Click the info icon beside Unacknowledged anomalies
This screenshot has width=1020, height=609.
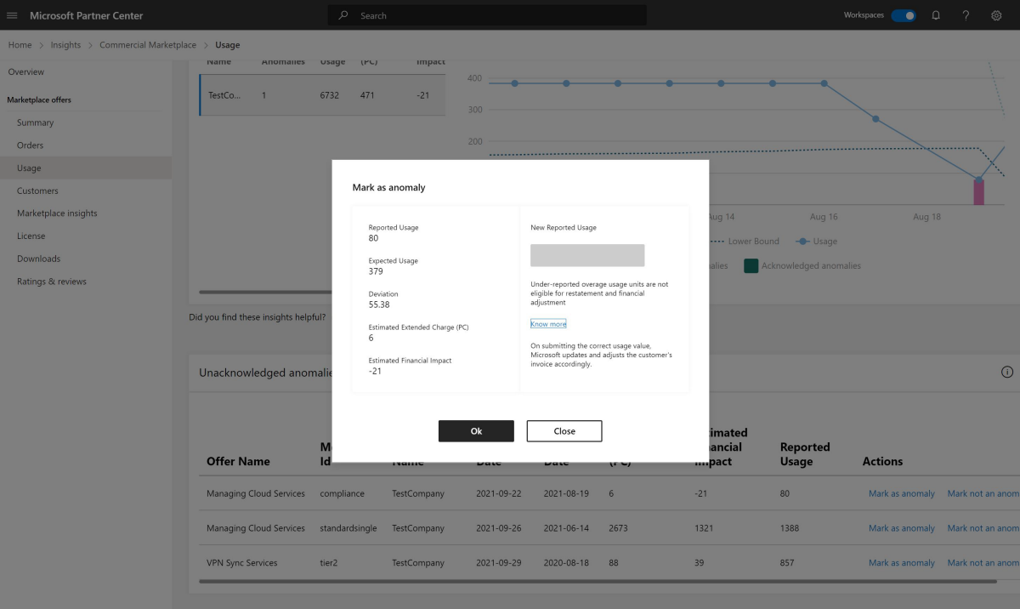1007,372
